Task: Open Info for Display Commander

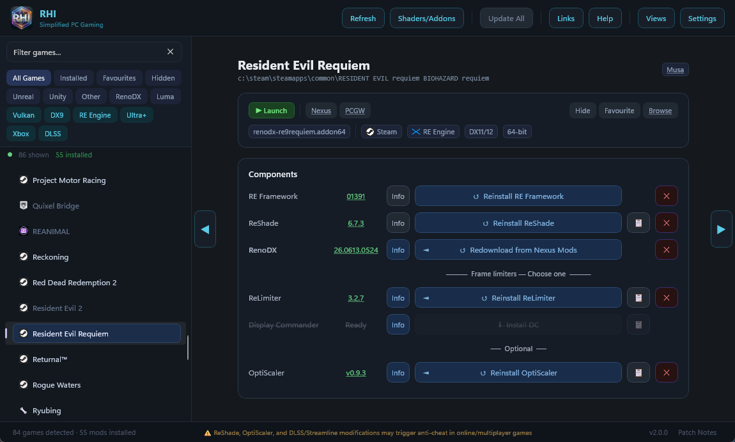Action: (x=398, y=325)
